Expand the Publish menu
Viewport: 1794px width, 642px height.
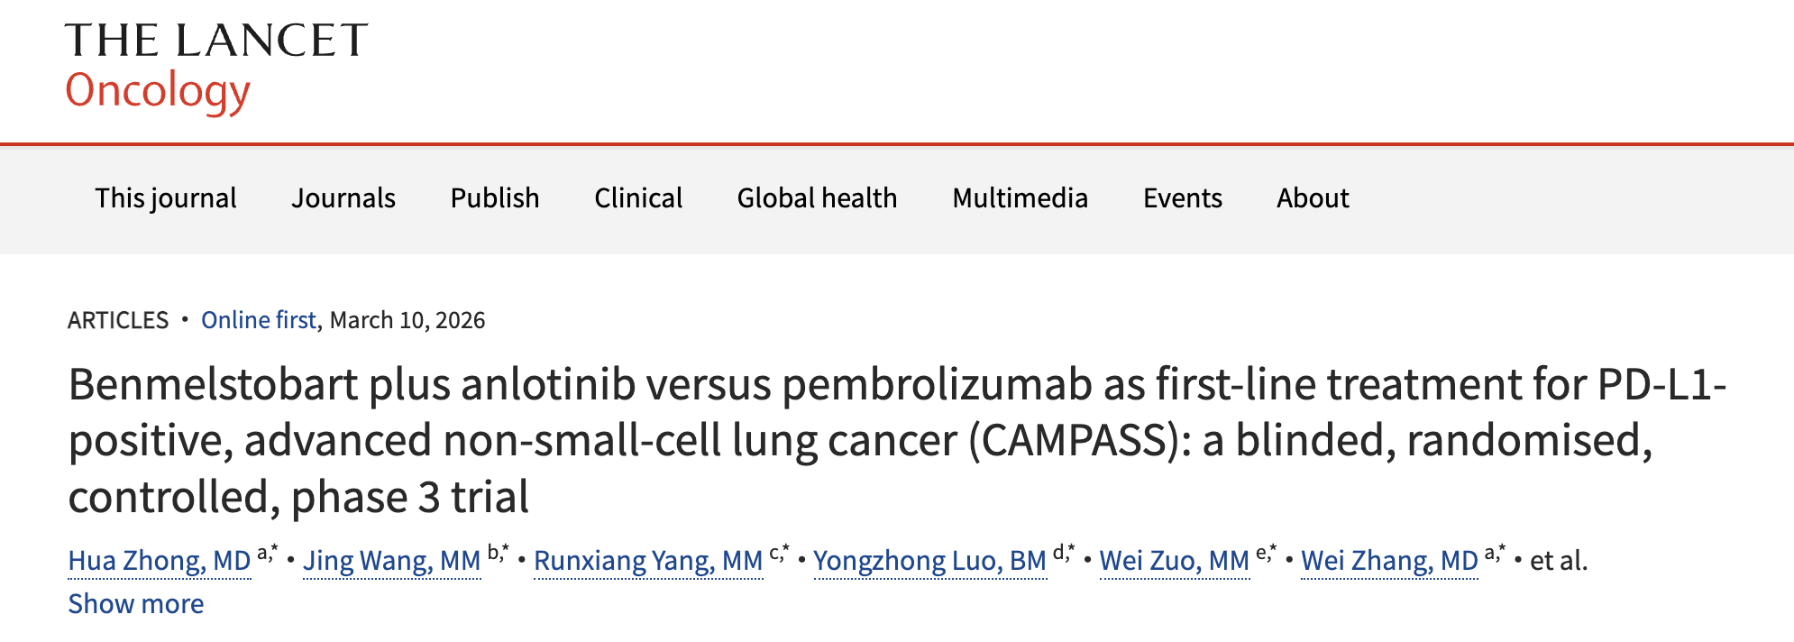495,198
